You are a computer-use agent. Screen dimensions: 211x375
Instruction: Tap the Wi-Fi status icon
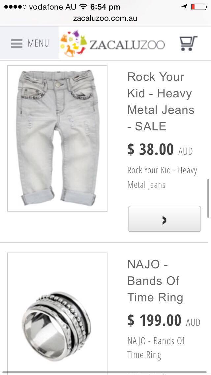coord(83,7)
